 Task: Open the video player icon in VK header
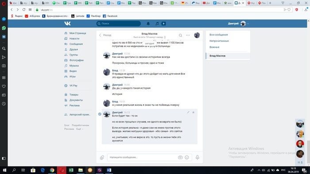pos(163,23)
